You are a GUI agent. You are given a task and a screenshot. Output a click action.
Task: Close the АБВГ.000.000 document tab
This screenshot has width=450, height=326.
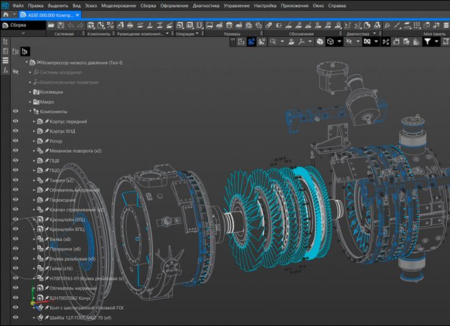tap(78, 15)
